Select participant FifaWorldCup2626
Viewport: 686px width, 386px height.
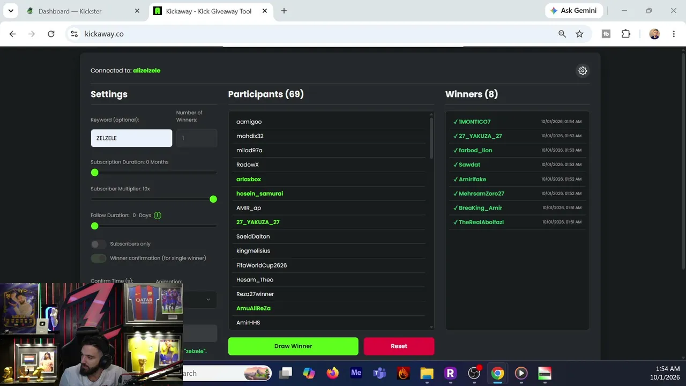262,265
